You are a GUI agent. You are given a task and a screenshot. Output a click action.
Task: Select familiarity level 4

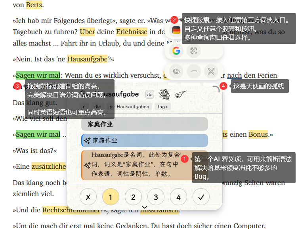click(x=178, y=197)
